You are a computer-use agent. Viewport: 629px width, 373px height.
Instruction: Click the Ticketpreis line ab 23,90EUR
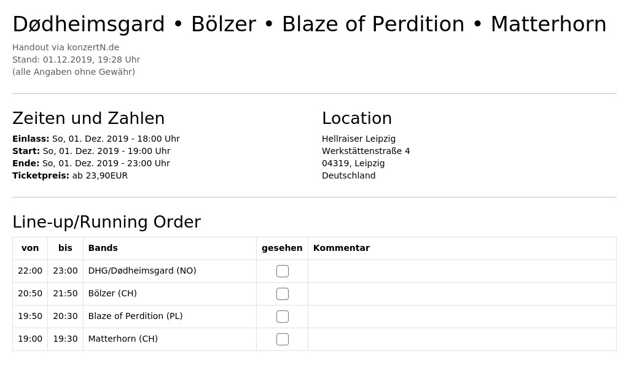click(x=70, y=175)
